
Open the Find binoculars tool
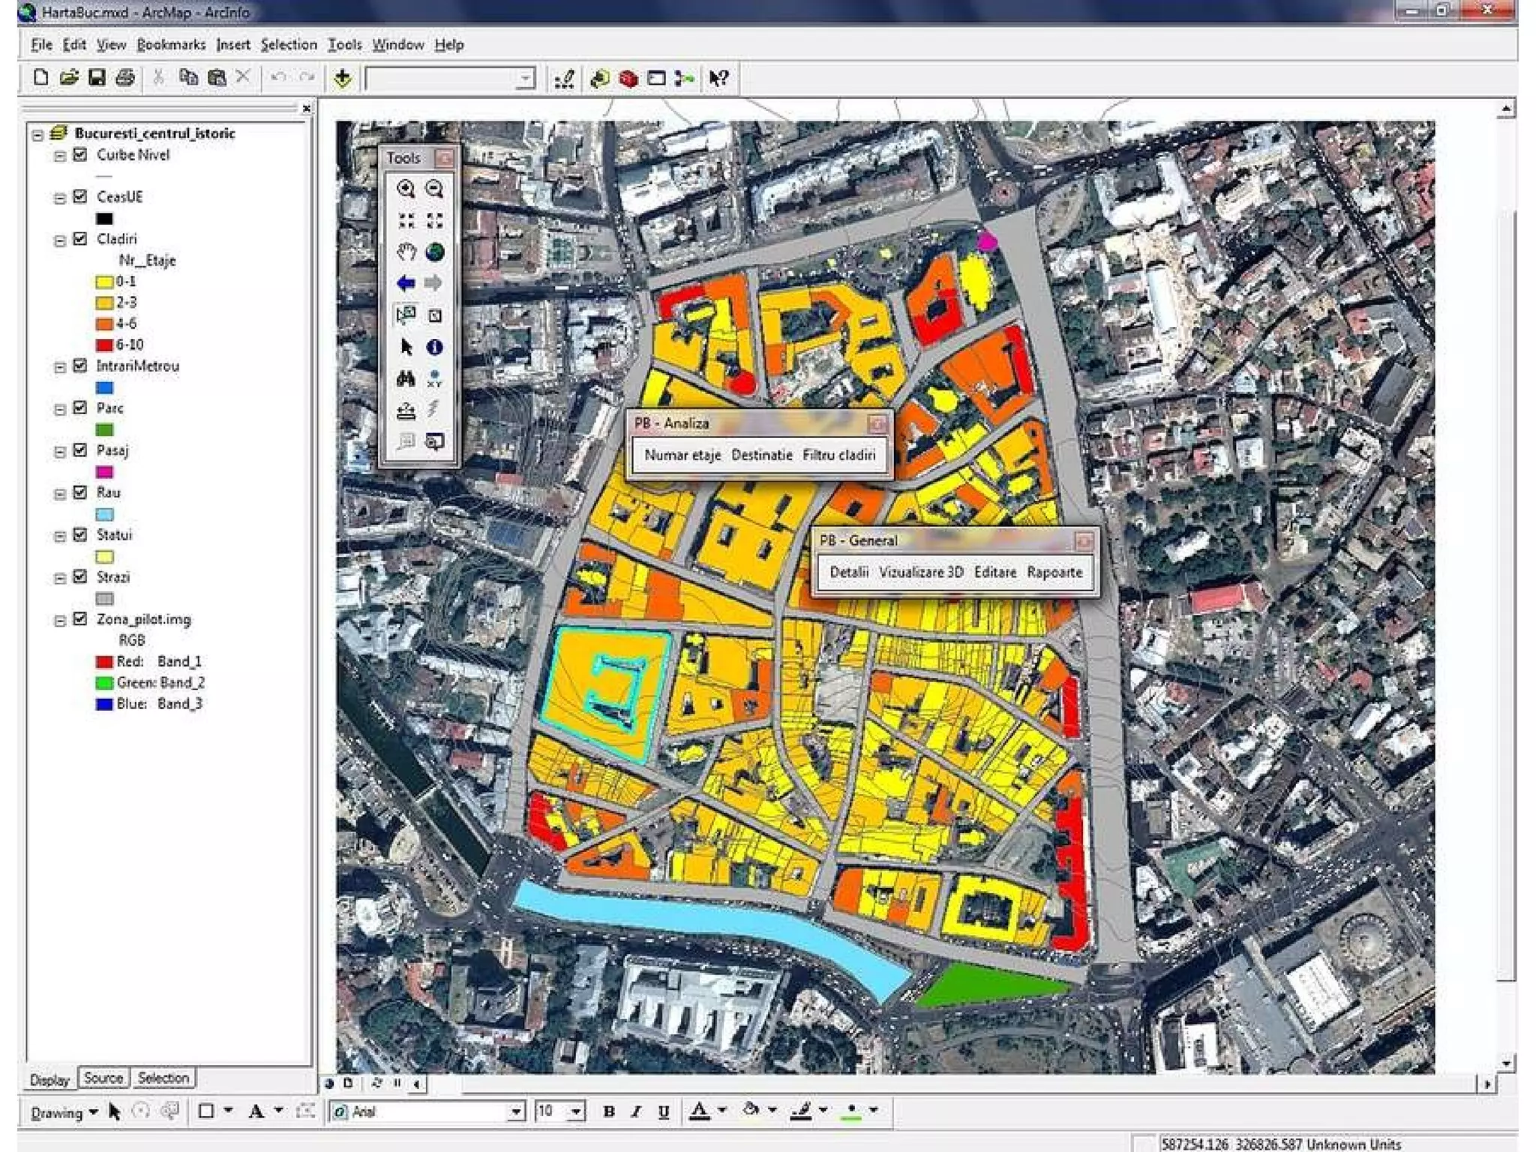pos(406,379)
